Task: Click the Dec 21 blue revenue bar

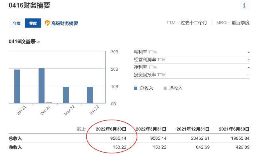Action: pyautogui.click(x=41, y=85)
